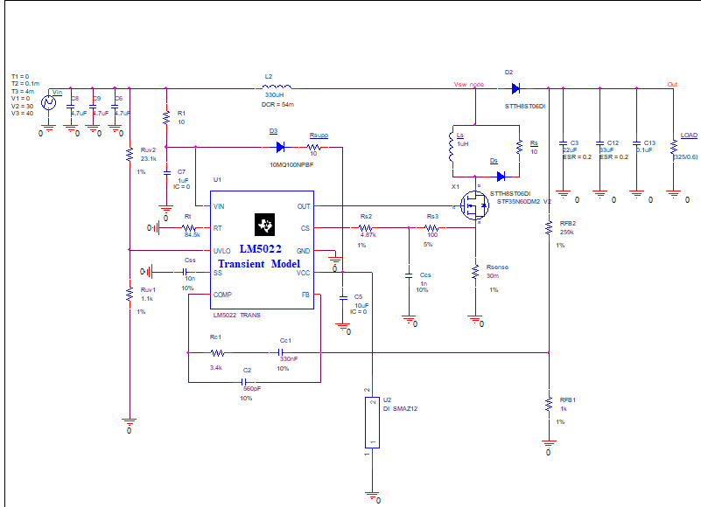Click the 23.1k value of Ruv2

(149, 158)
